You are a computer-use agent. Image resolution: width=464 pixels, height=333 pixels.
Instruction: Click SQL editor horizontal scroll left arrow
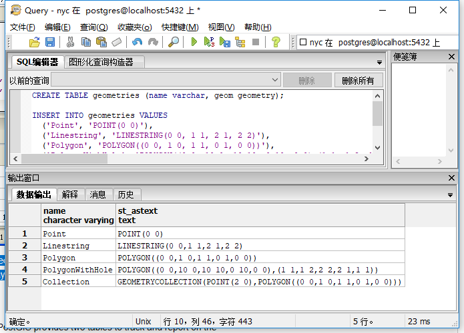coord(15,159)
